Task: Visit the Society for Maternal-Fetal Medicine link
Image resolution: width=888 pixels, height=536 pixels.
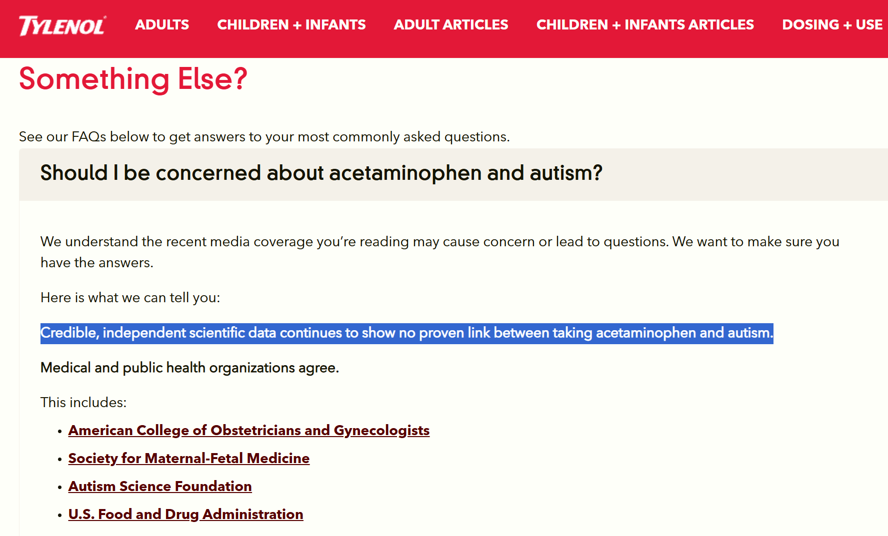Action: pos(188,459)
